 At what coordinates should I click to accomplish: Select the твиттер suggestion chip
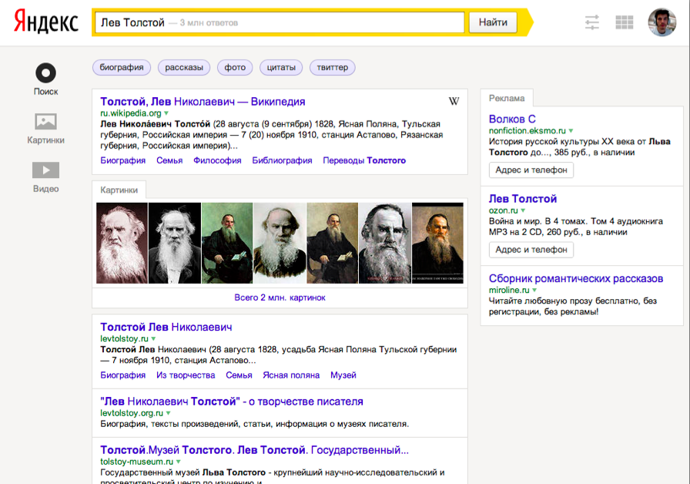click(332, 67)
